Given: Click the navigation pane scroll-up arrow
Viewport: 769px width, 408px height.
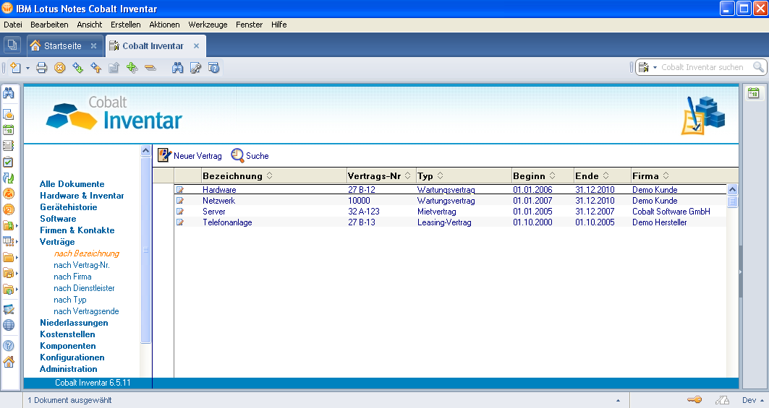Looking at the screenshot, I should pos(145,150).
